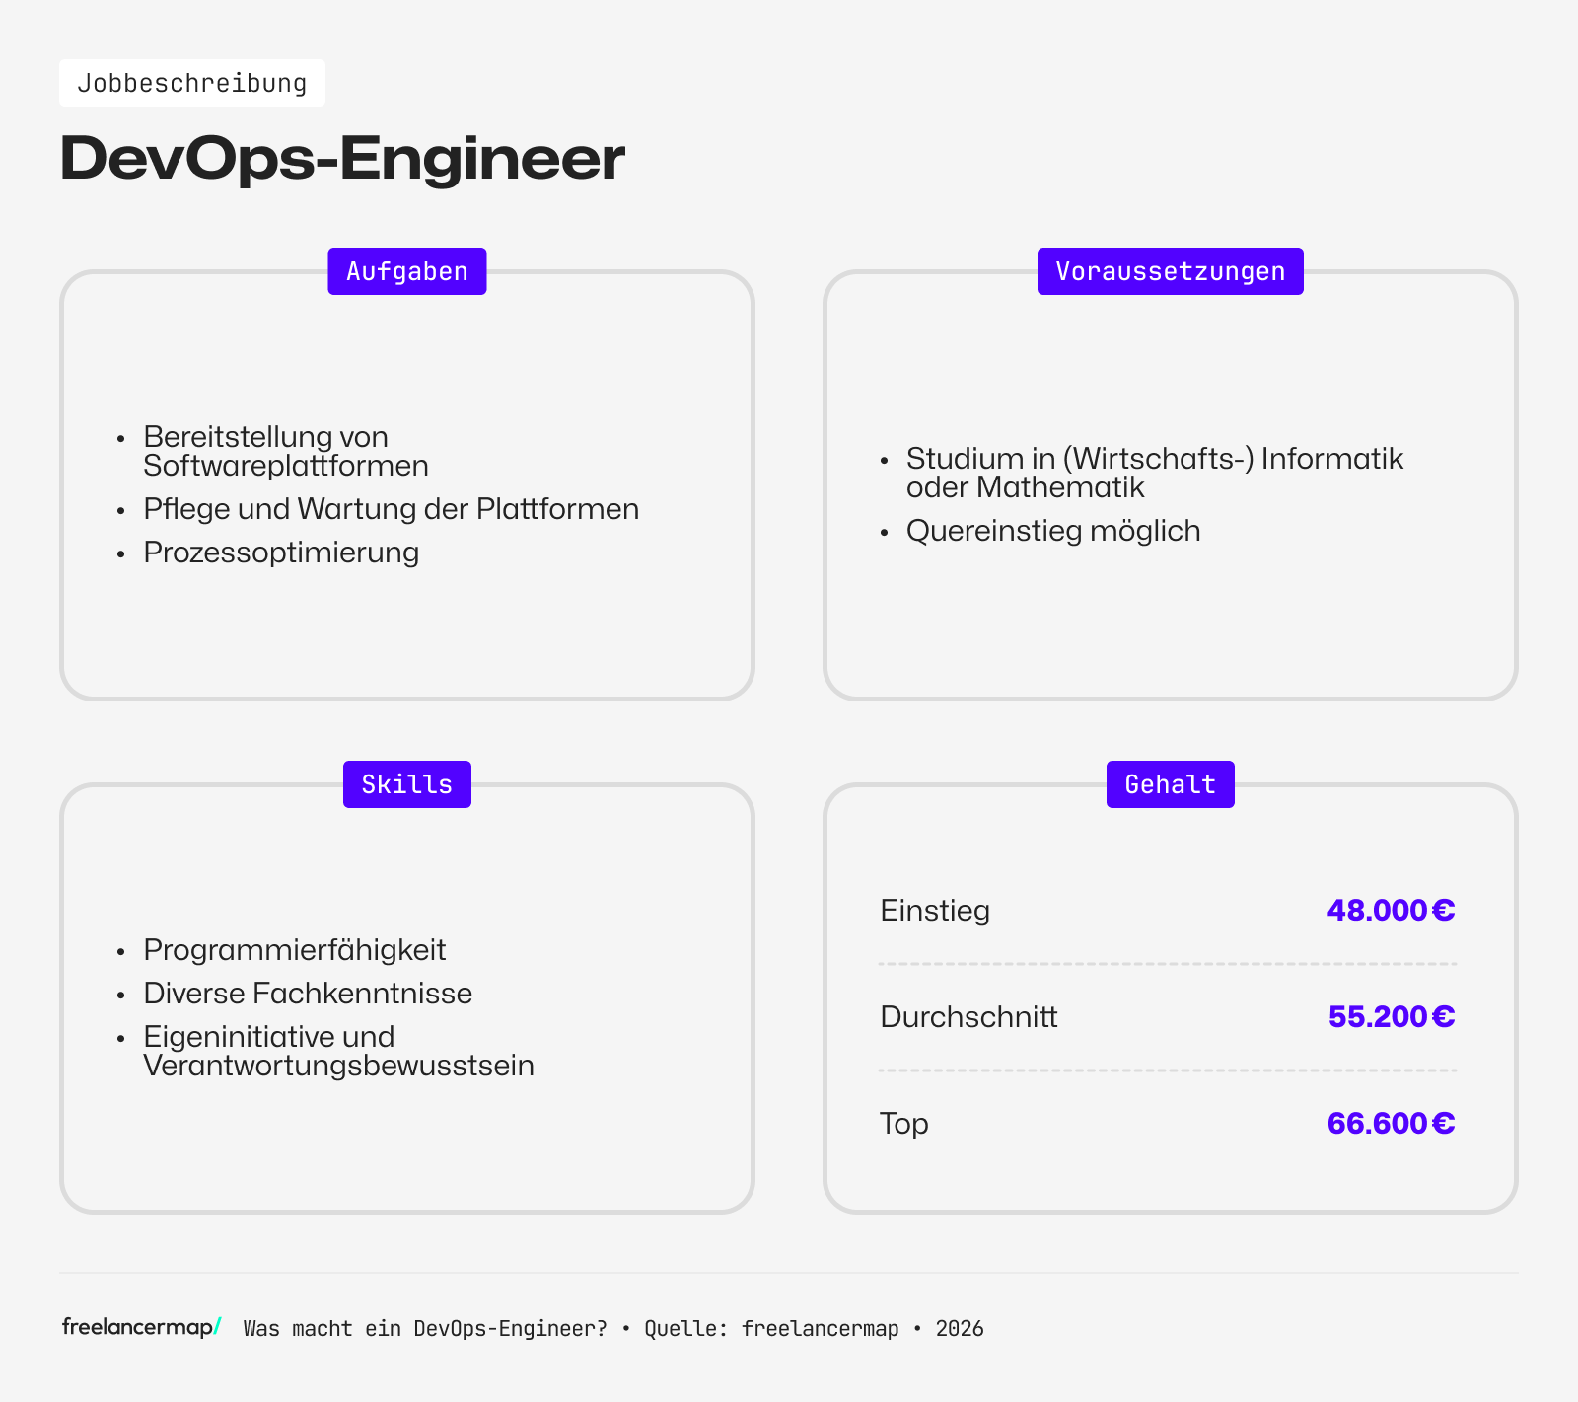Toggle the bullet item Quereinstieg möglich
The height and width of the screenshot is (1402, 1578).
click(1053, 531)
